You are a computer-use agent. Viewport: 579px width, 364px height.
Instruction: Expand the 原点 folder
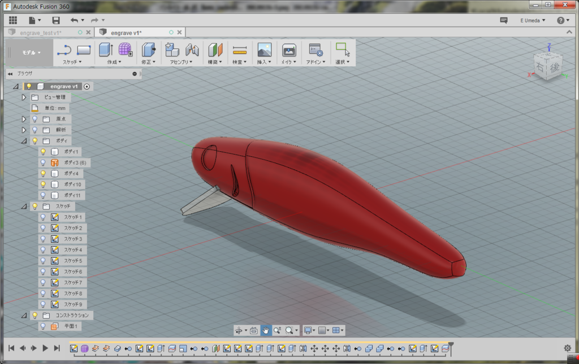(24, 119)
